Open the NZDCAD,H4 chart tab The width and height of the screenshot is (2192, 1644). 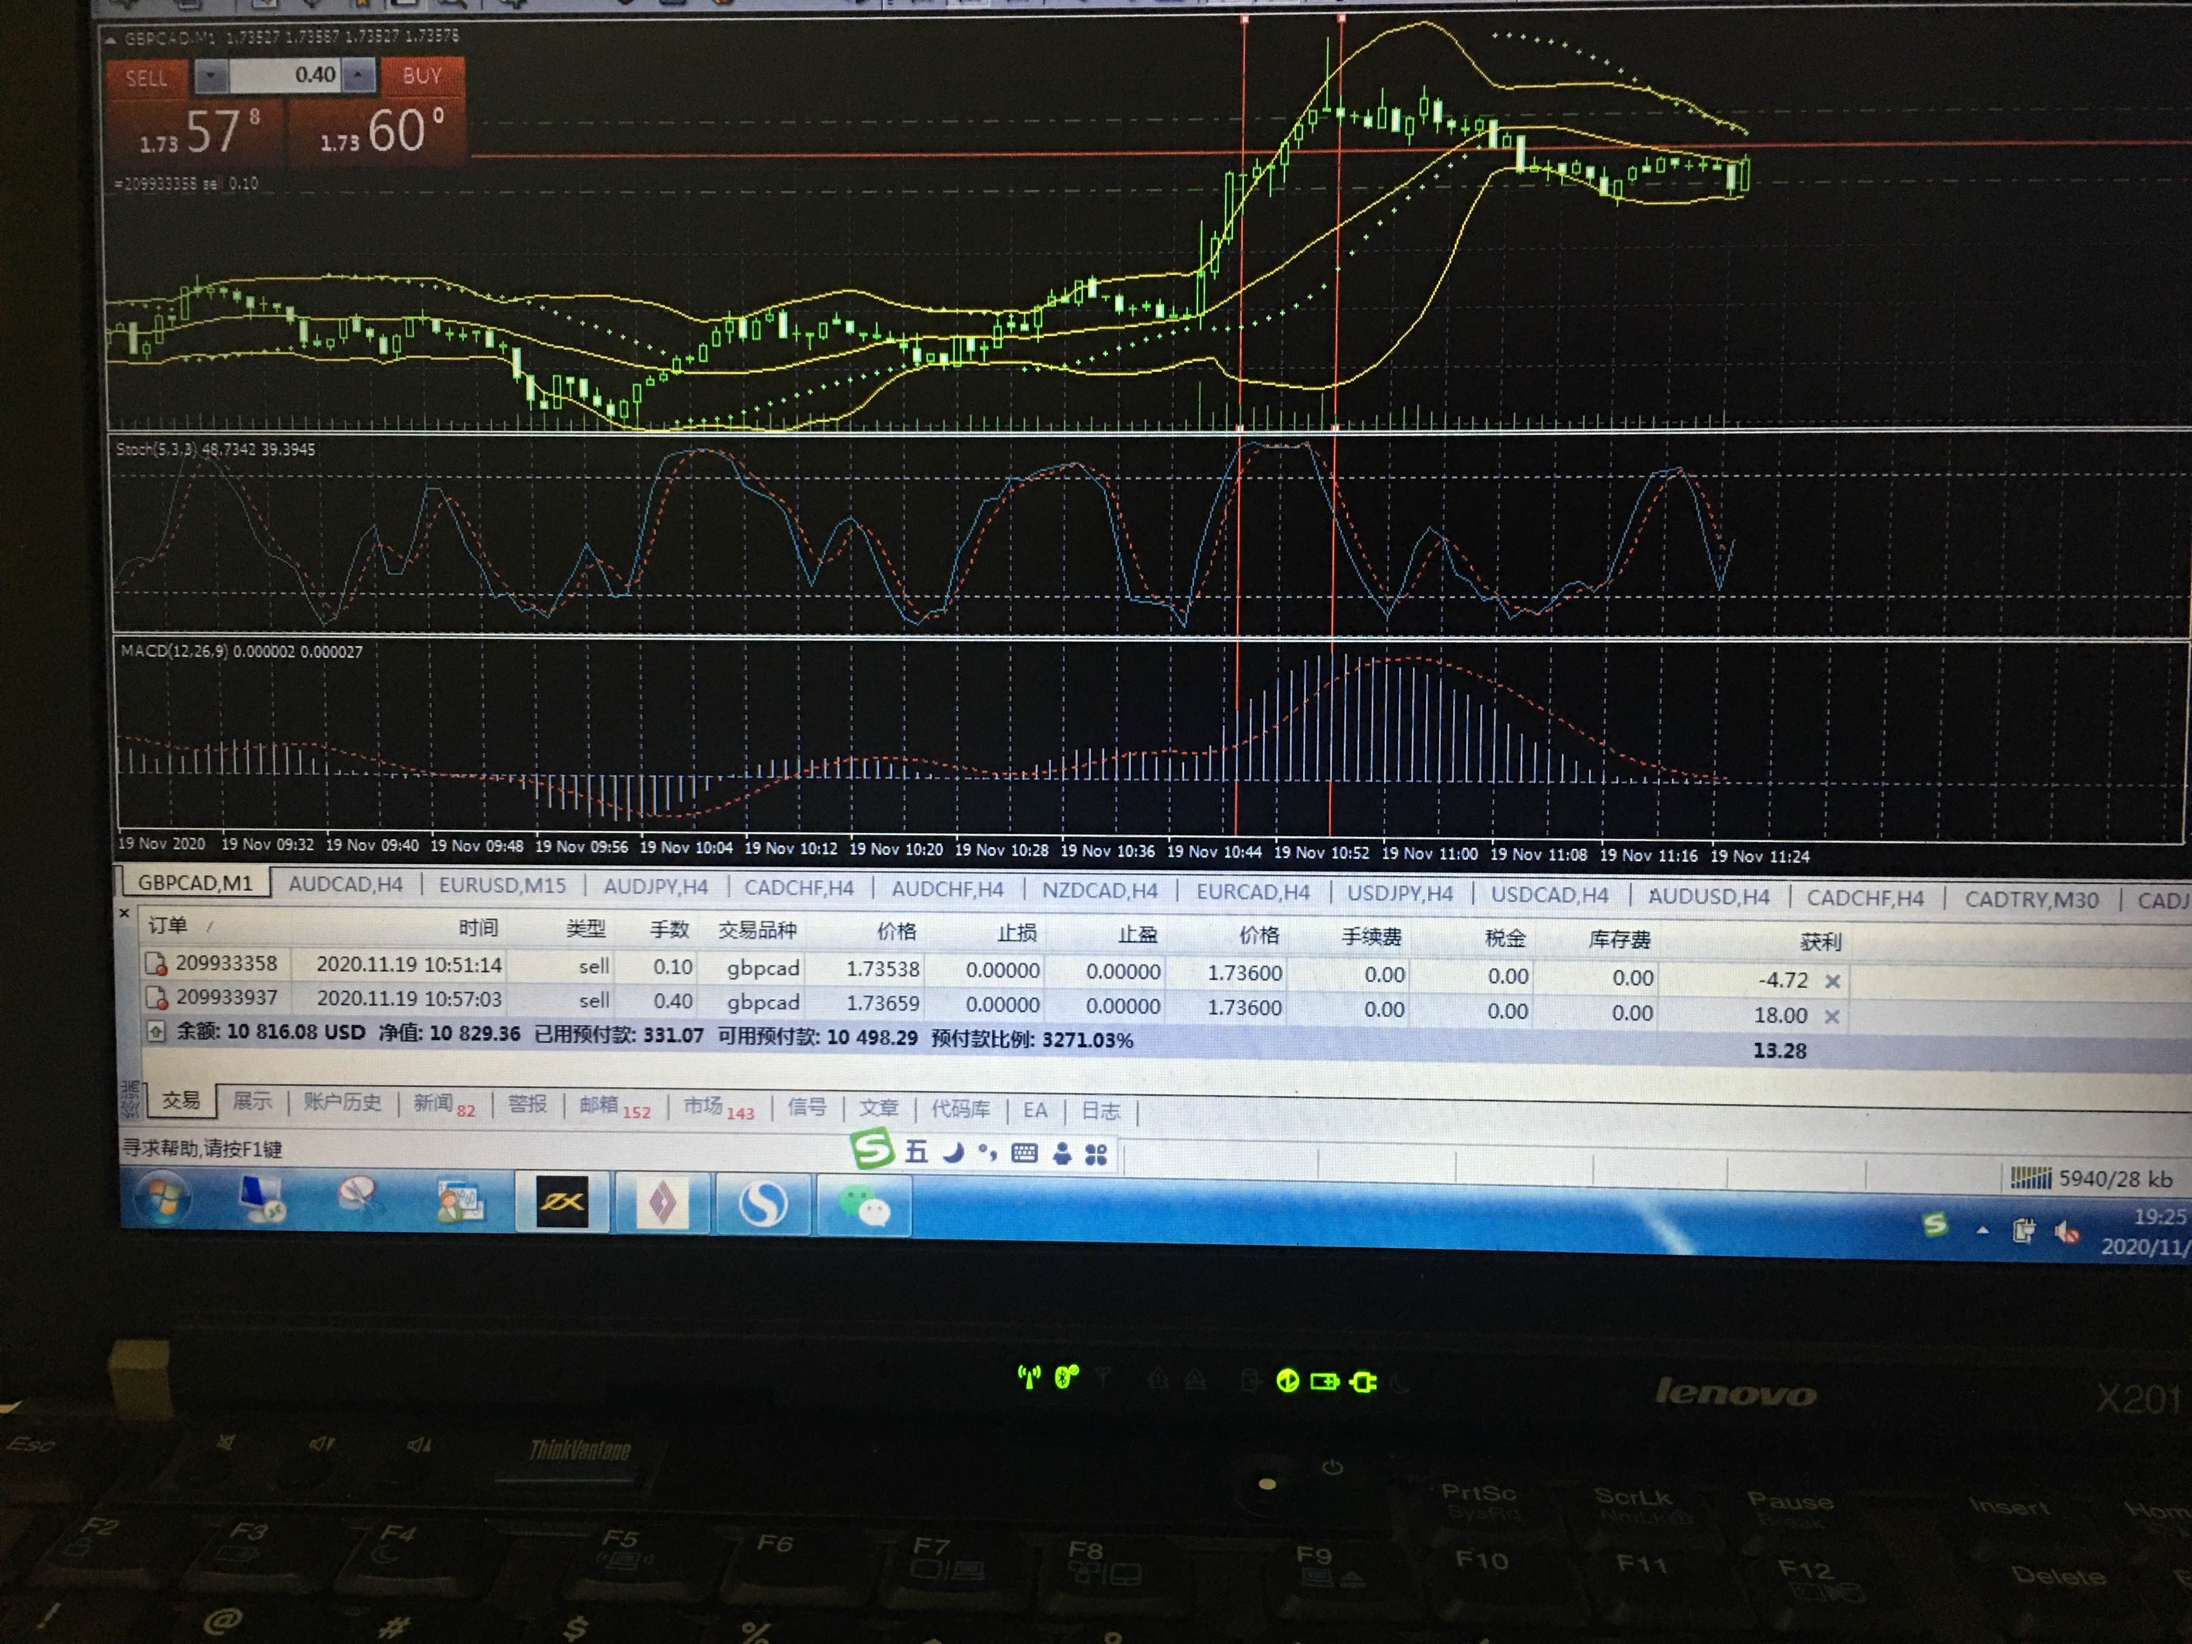coord(1099,891)
